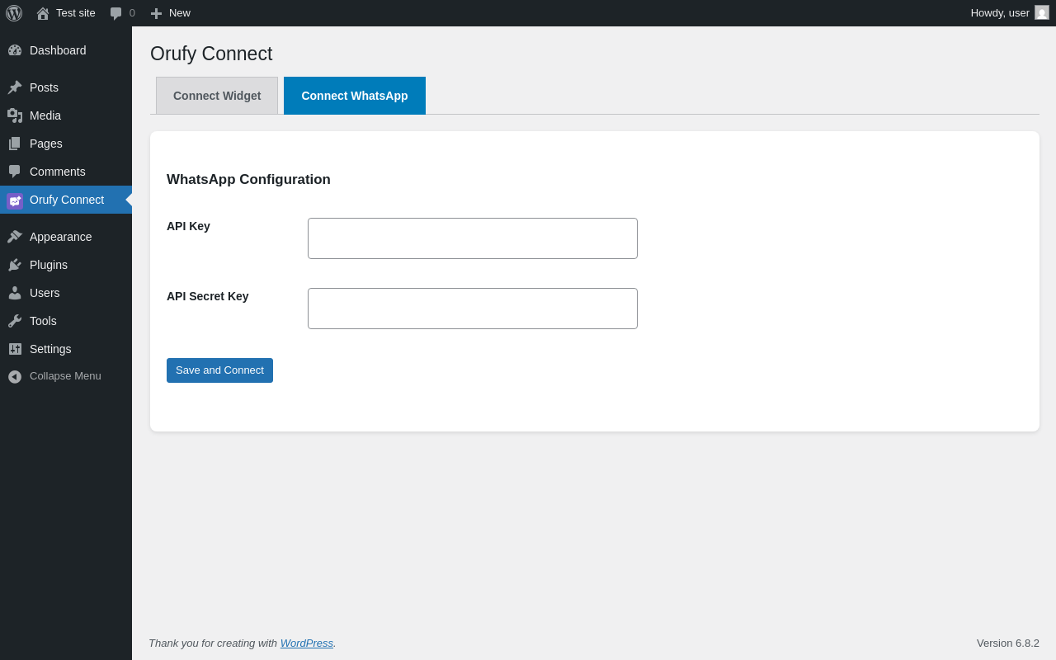Click the Orufy Connect plugin icon
Viewport: 1056px width, 660px height.
tap(15, 200)
